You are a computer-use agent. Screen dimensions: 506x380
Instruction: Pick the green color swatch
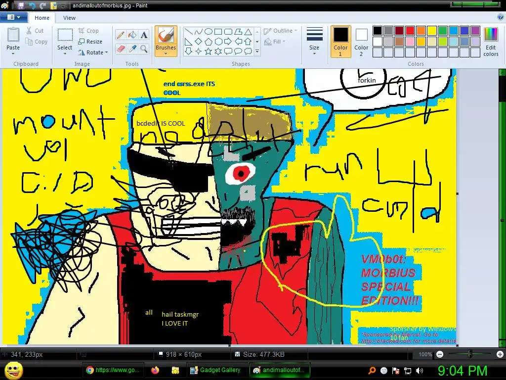(442, 31)
